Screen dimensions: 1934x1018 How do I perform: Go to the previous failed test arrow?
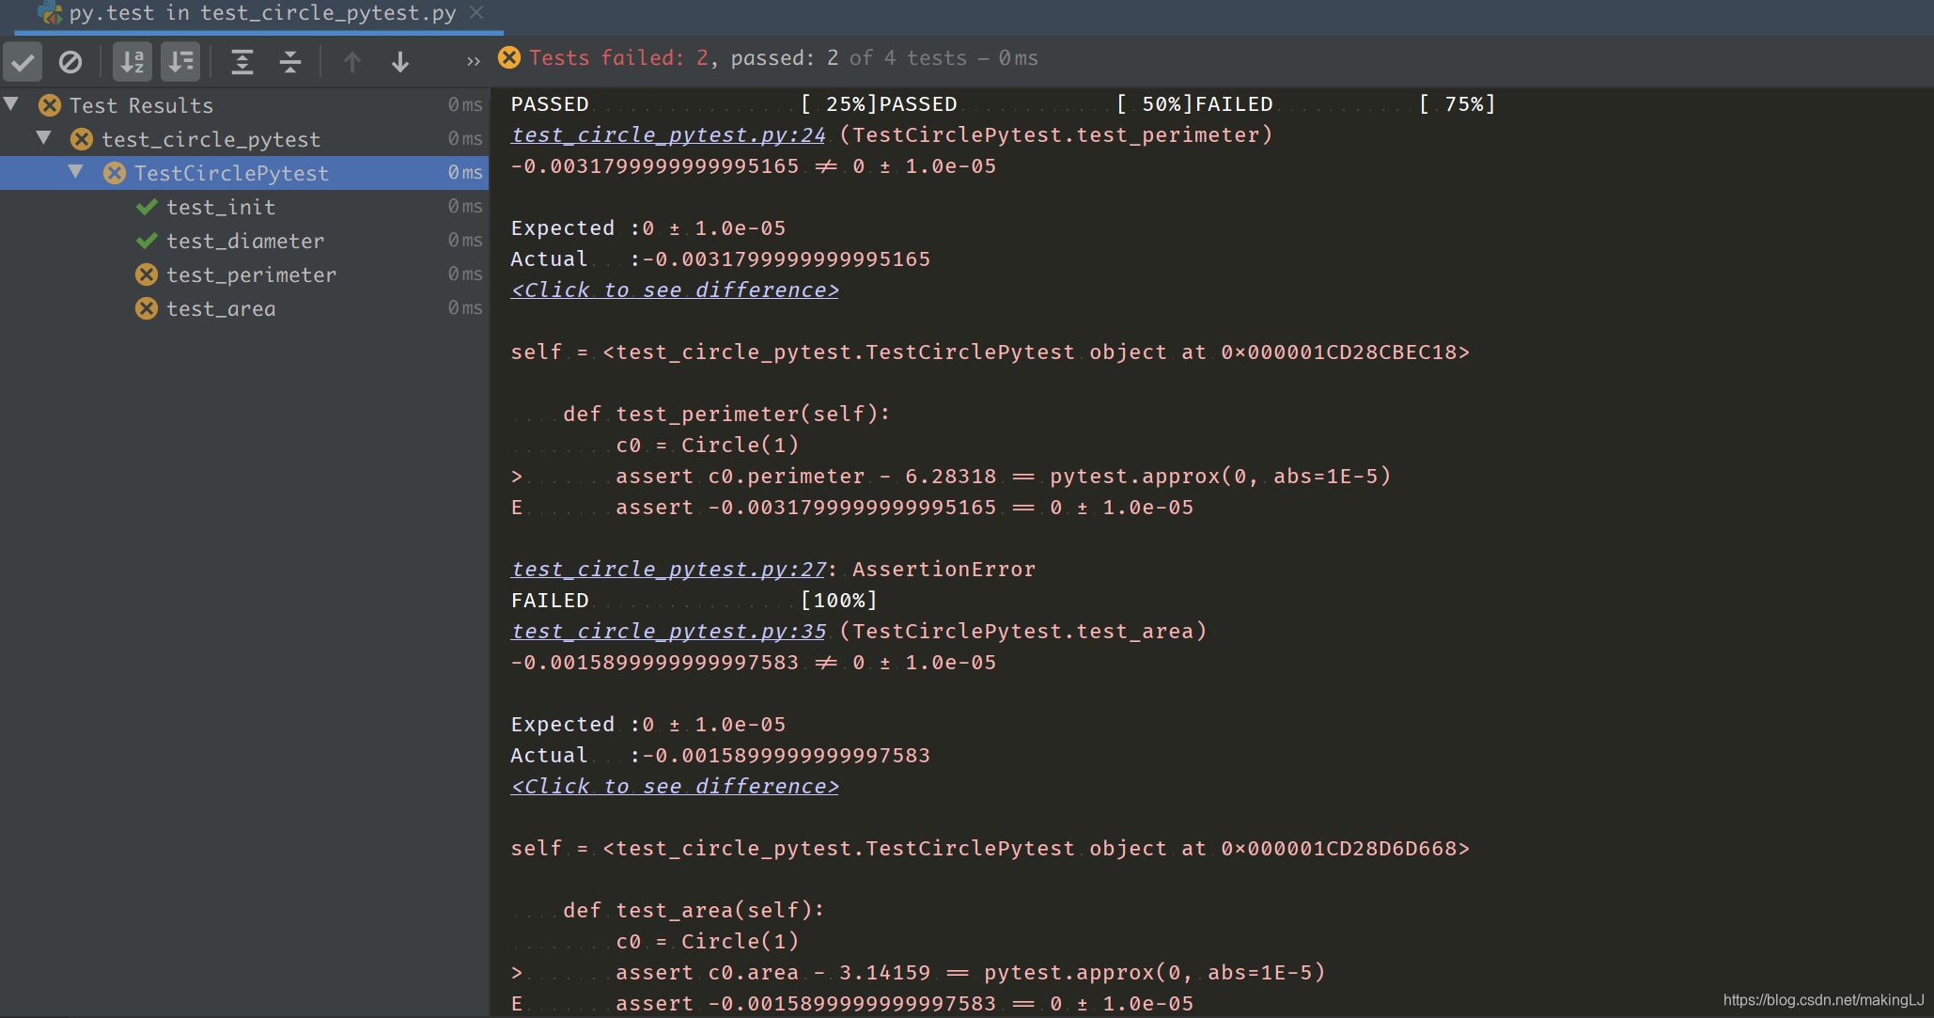point(352,62)
